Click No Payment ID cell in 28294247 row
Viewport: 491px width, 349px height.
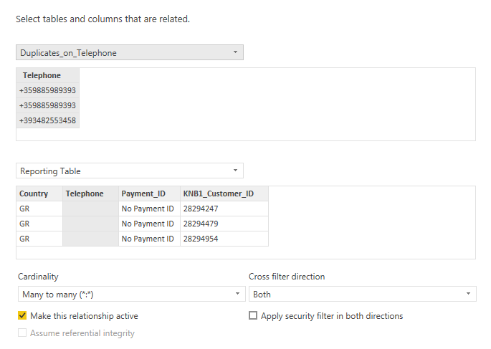click(x=149, y=209)
